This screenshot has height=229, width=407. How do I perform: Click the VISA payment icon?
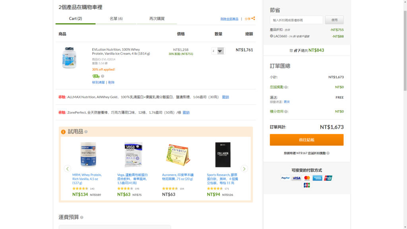pos(296,178)
